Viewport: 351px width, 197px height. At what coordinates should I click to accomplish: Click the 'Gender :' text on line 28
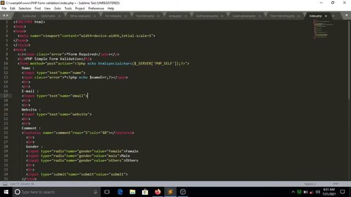click(34, 147)
